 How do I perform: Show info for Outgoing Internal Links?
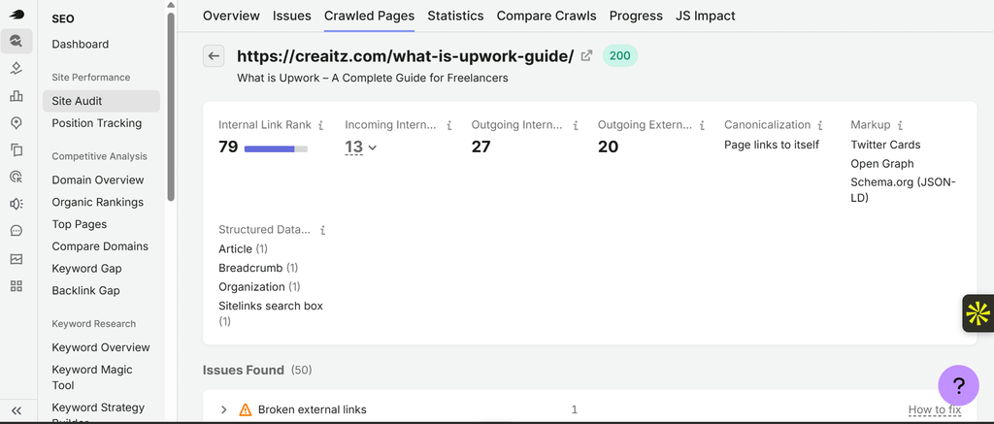[575, 125]
